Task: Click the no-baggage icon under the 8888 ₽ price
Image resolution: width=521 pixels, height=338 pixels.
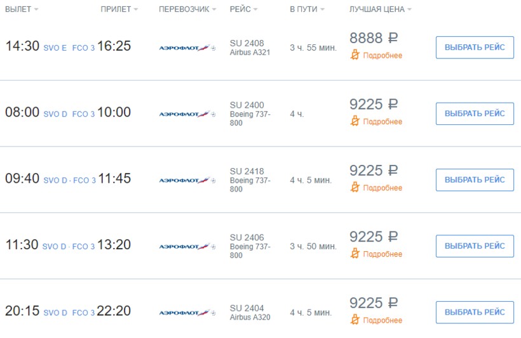Action: 355,55
